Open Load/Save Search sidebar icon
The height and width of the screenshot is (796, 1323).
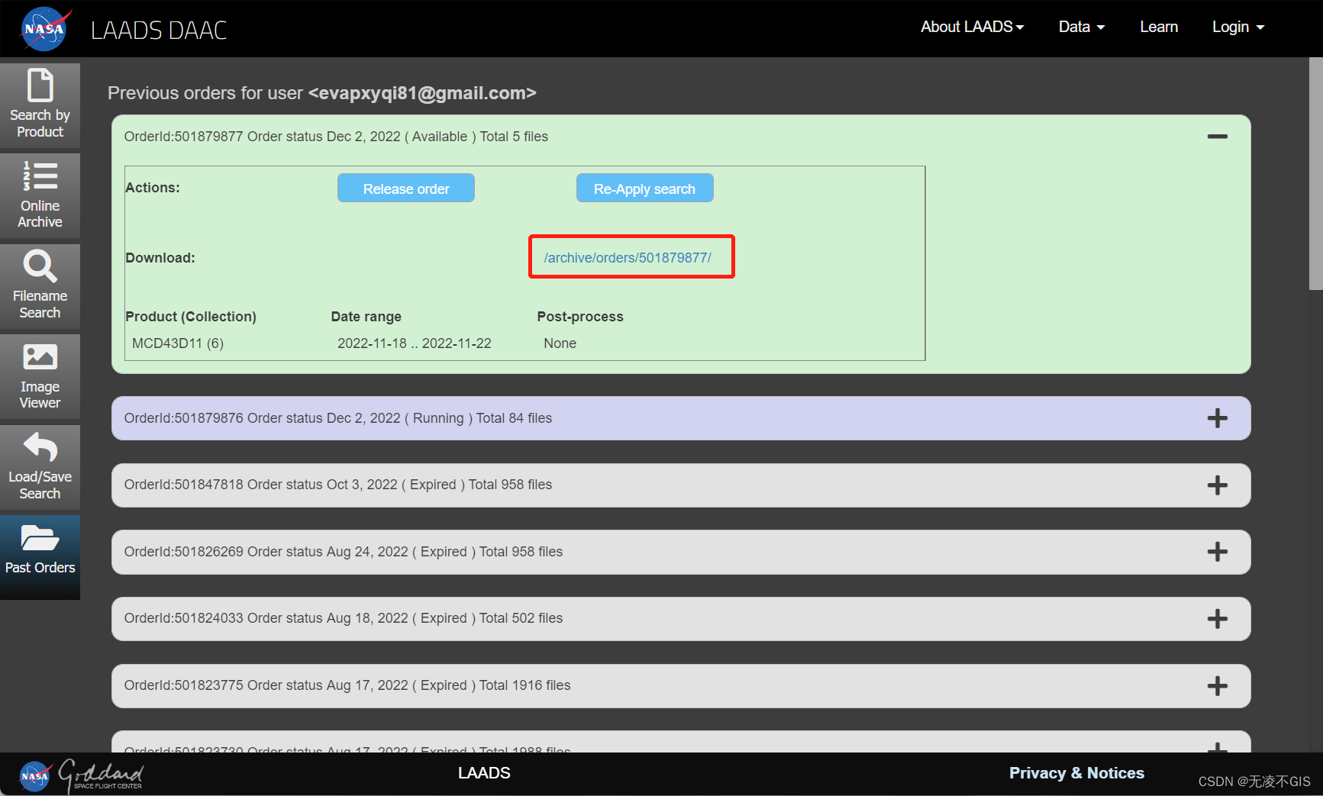[x=40, y=466]
